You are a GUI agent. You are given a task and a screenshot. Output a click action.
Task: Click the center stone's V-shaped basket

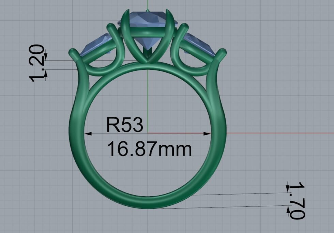pos(147,54)
